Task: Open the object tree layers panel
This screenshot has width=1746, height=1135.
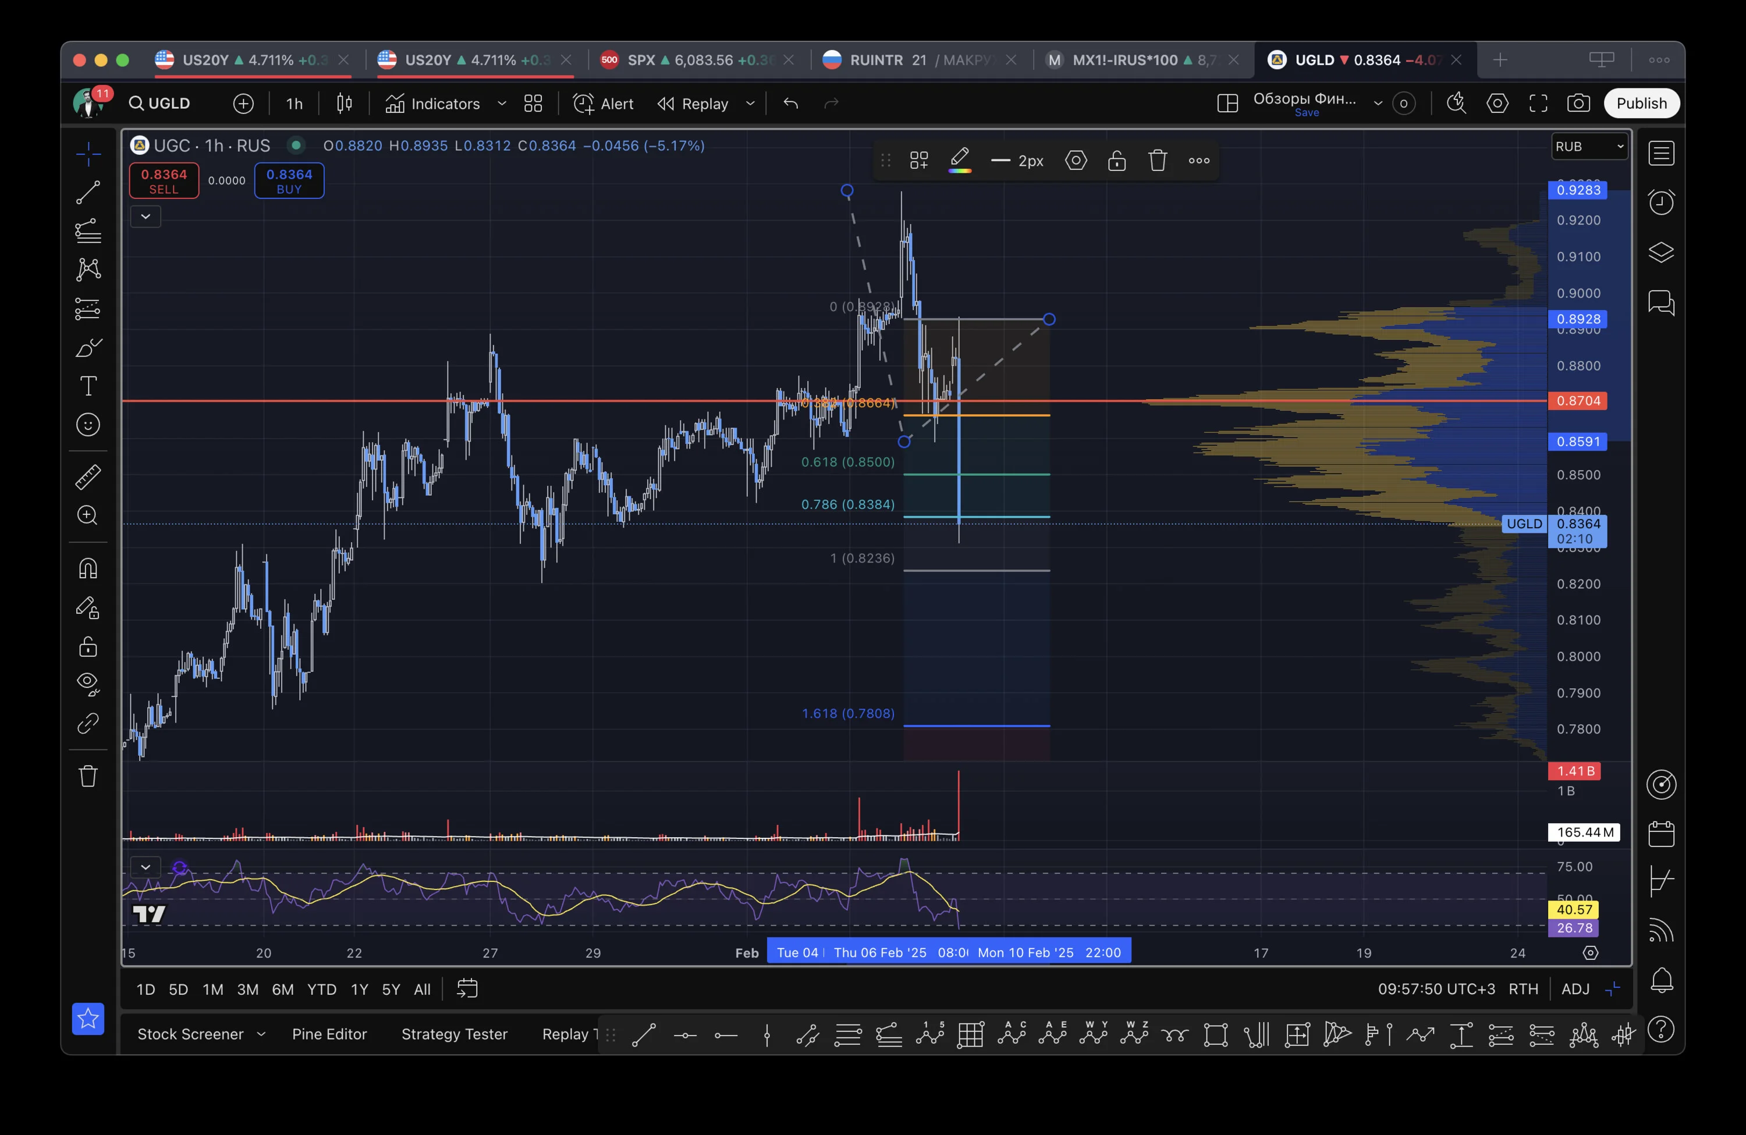Action: (x=1661, y=252)
